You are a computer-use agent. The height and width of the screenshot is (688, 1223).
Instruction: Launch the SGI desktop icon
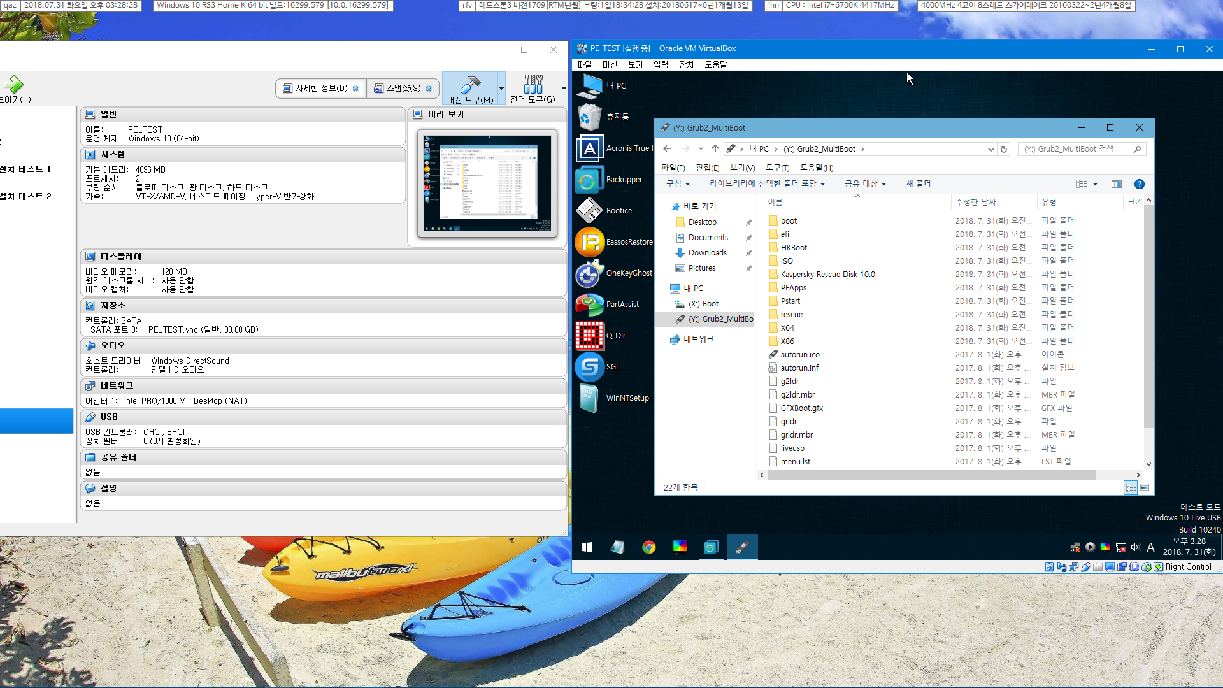pos(590,367)
